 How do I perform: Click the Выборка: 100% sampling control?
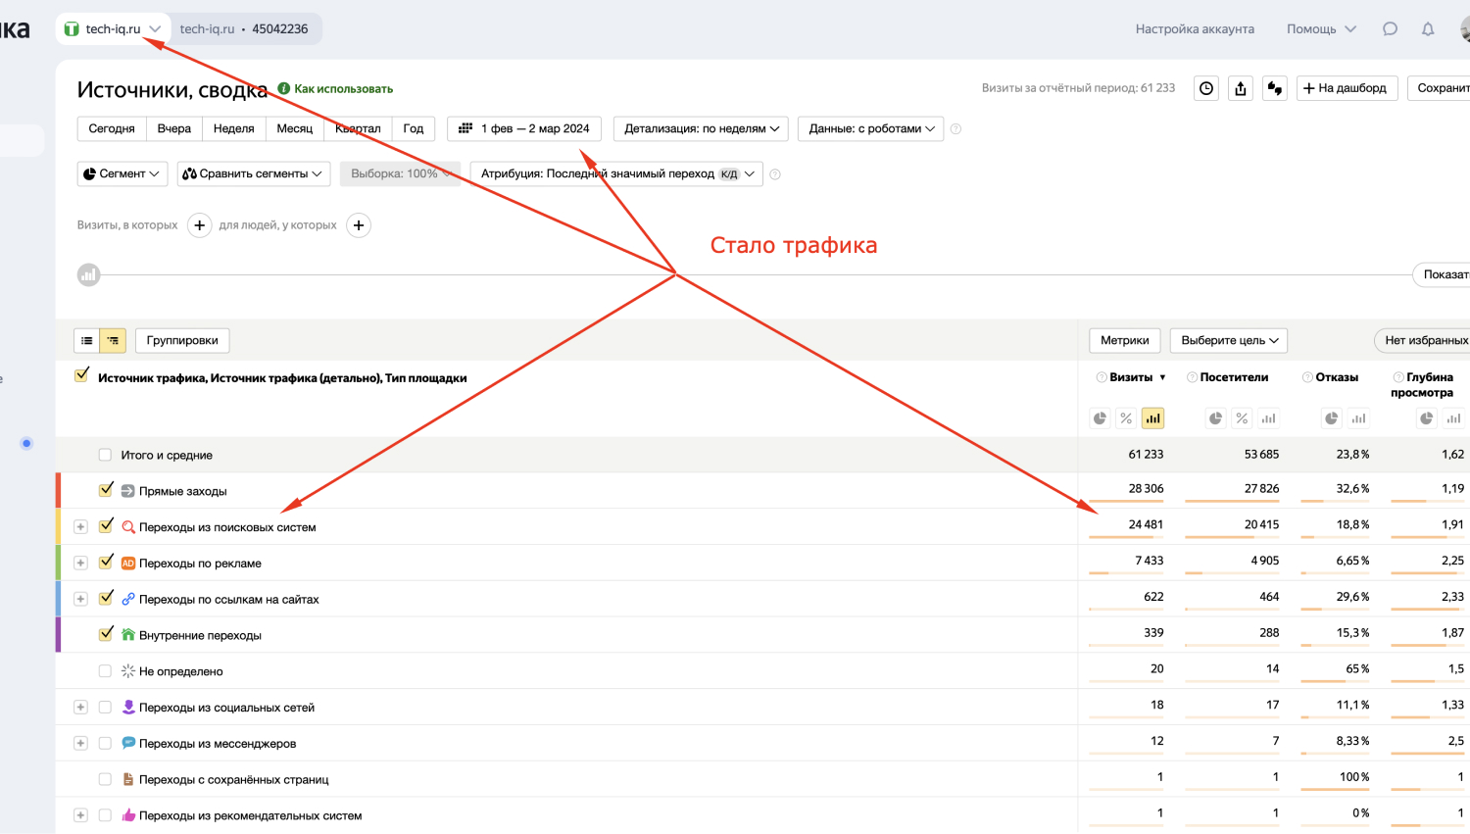tap(400, 173)
